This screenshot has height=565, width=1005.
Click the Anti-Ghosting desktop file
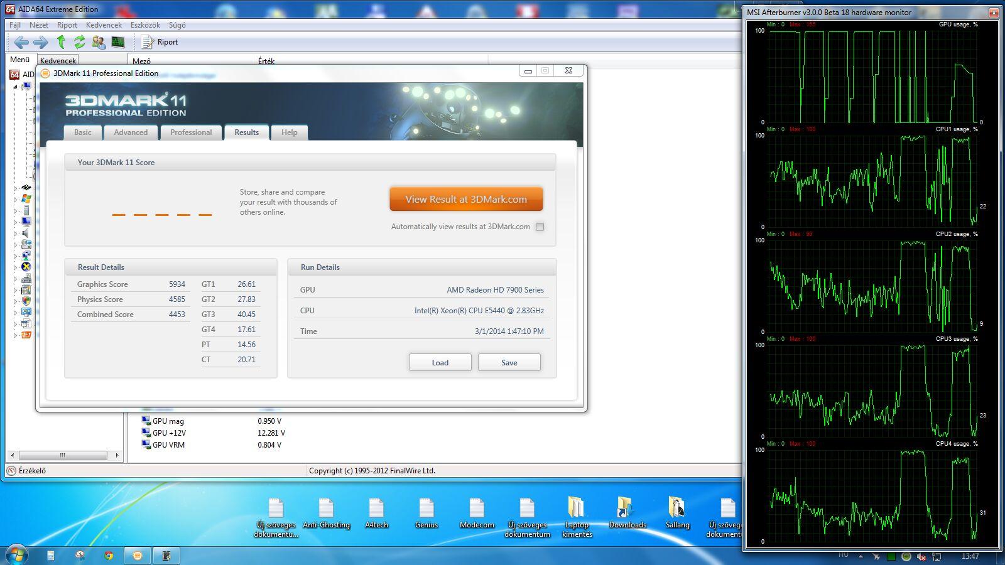[326, 512]
